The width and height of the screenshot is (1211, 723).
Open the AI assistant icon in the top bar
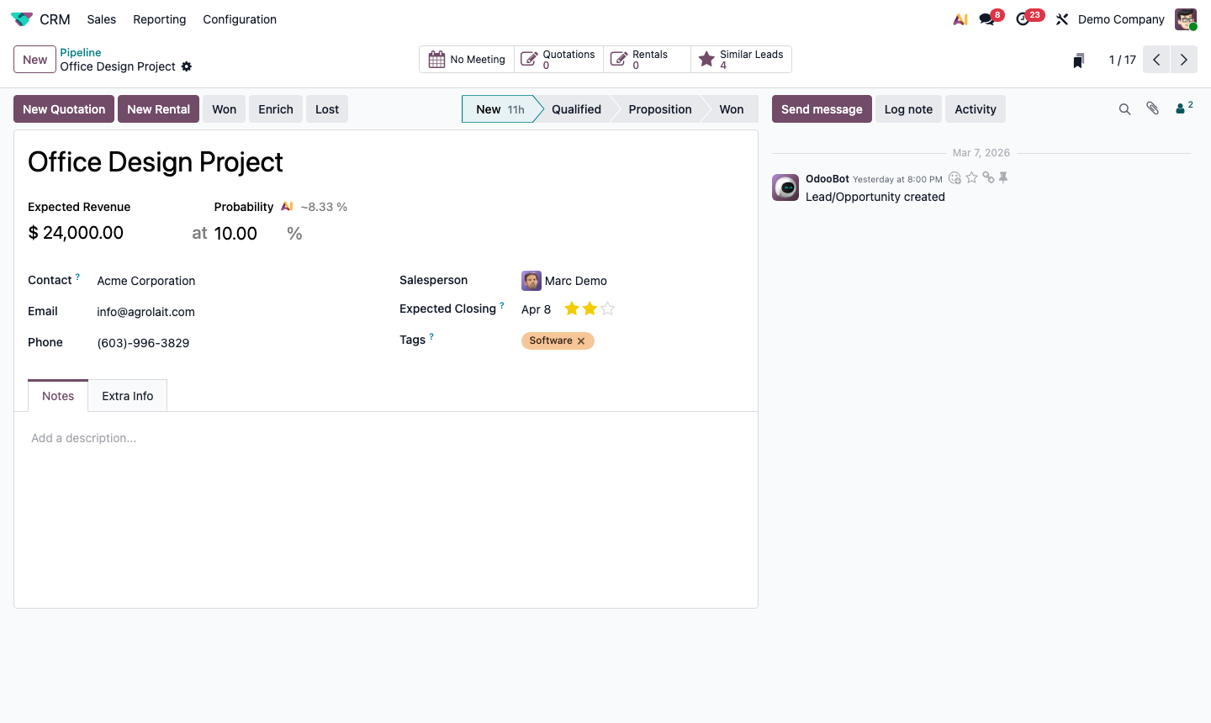960,18
